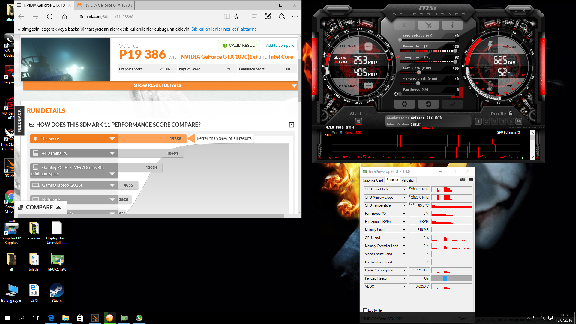
Task: Refresh the 3DMark page
Action: (x=50, y=17)
